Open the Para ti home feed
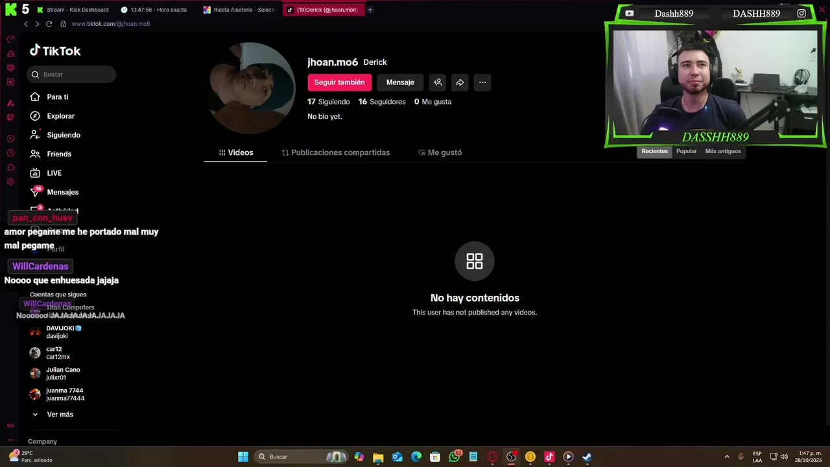830x467 pixels. [x=49, y=97]
